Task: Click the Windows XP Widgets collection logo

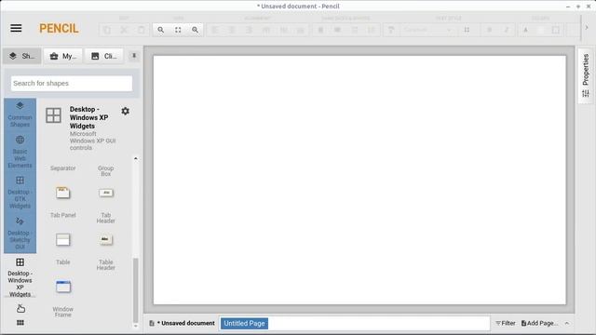Action: point(53,115)
